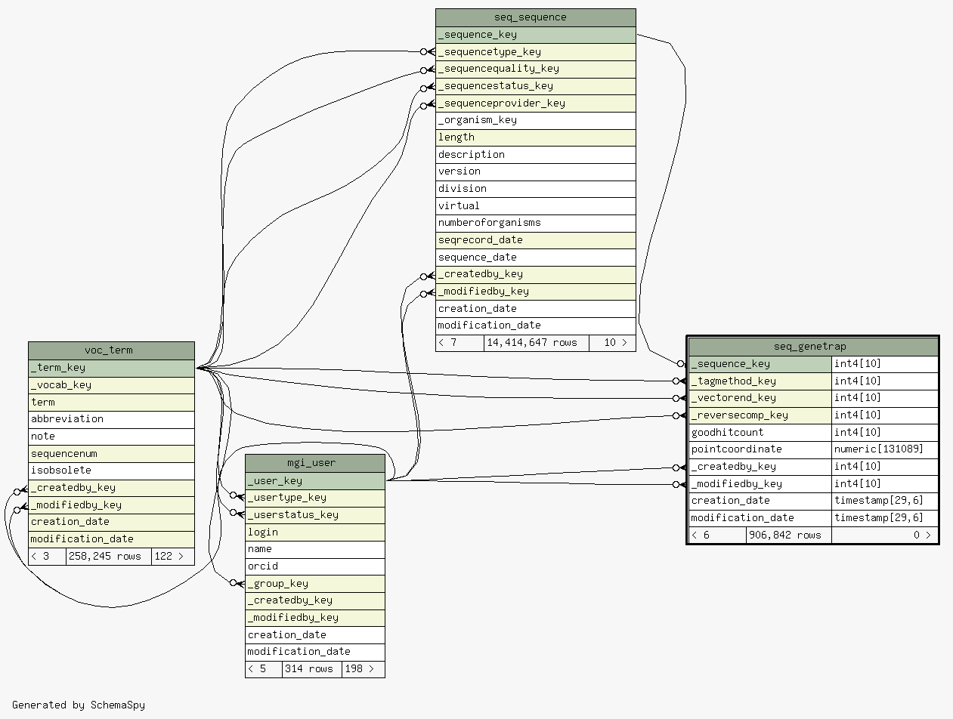Click the '< 6' parents count in seq_genetrap
The width and height of the screenshot is (953, 719).
(718, 535)
